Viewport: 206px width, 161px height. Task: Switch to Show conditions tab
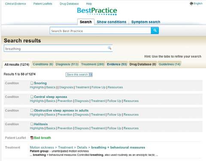[112, 22]
